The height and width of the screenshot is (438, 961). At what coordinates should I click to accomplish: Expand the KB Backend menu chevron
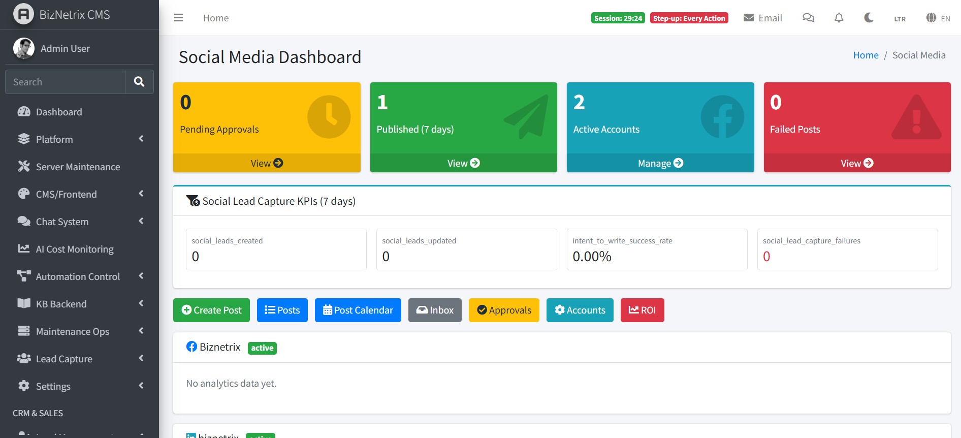[141, 303]
